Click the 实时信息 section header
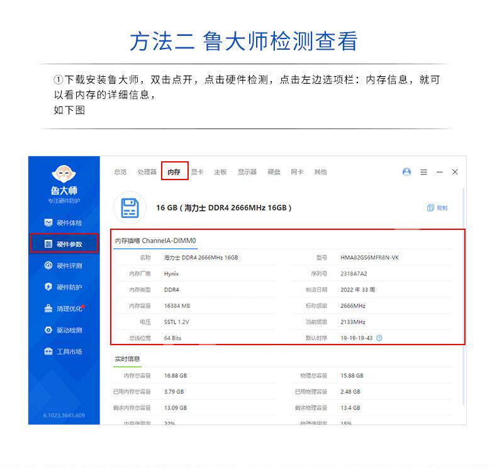The image size is (497, 468). click(127, 359)
